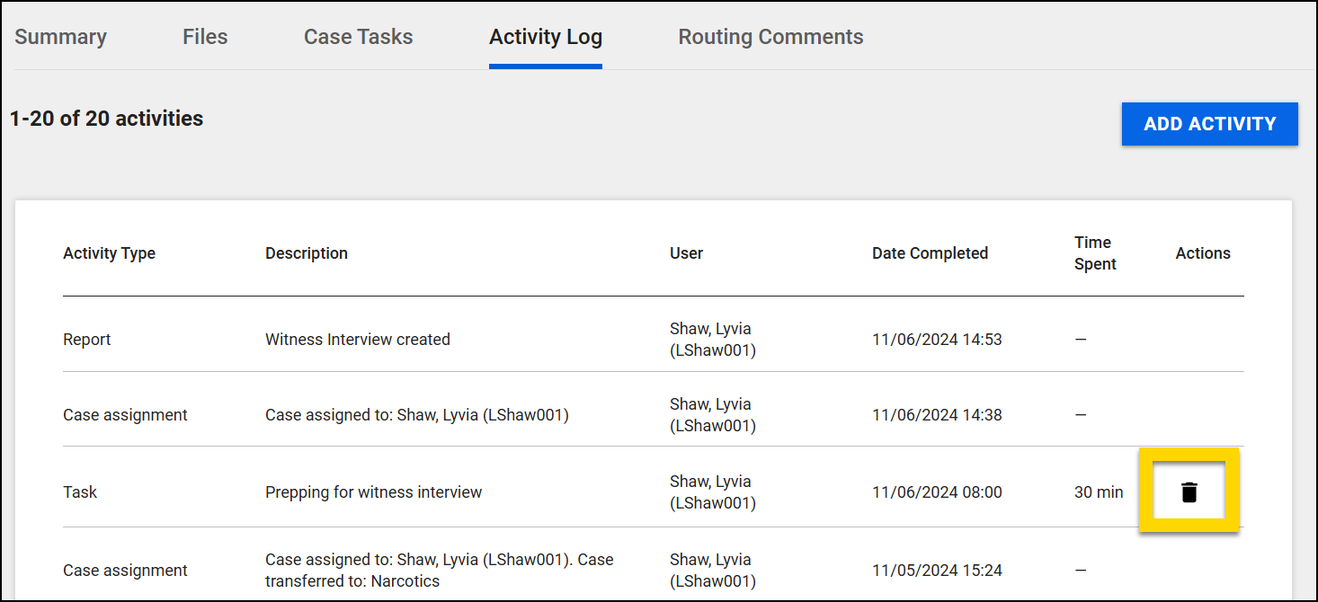The width and height of the screenshot is (1318, 602).
Task: Open the Prepping for witness interview entry
Action: tap(374, 491)
